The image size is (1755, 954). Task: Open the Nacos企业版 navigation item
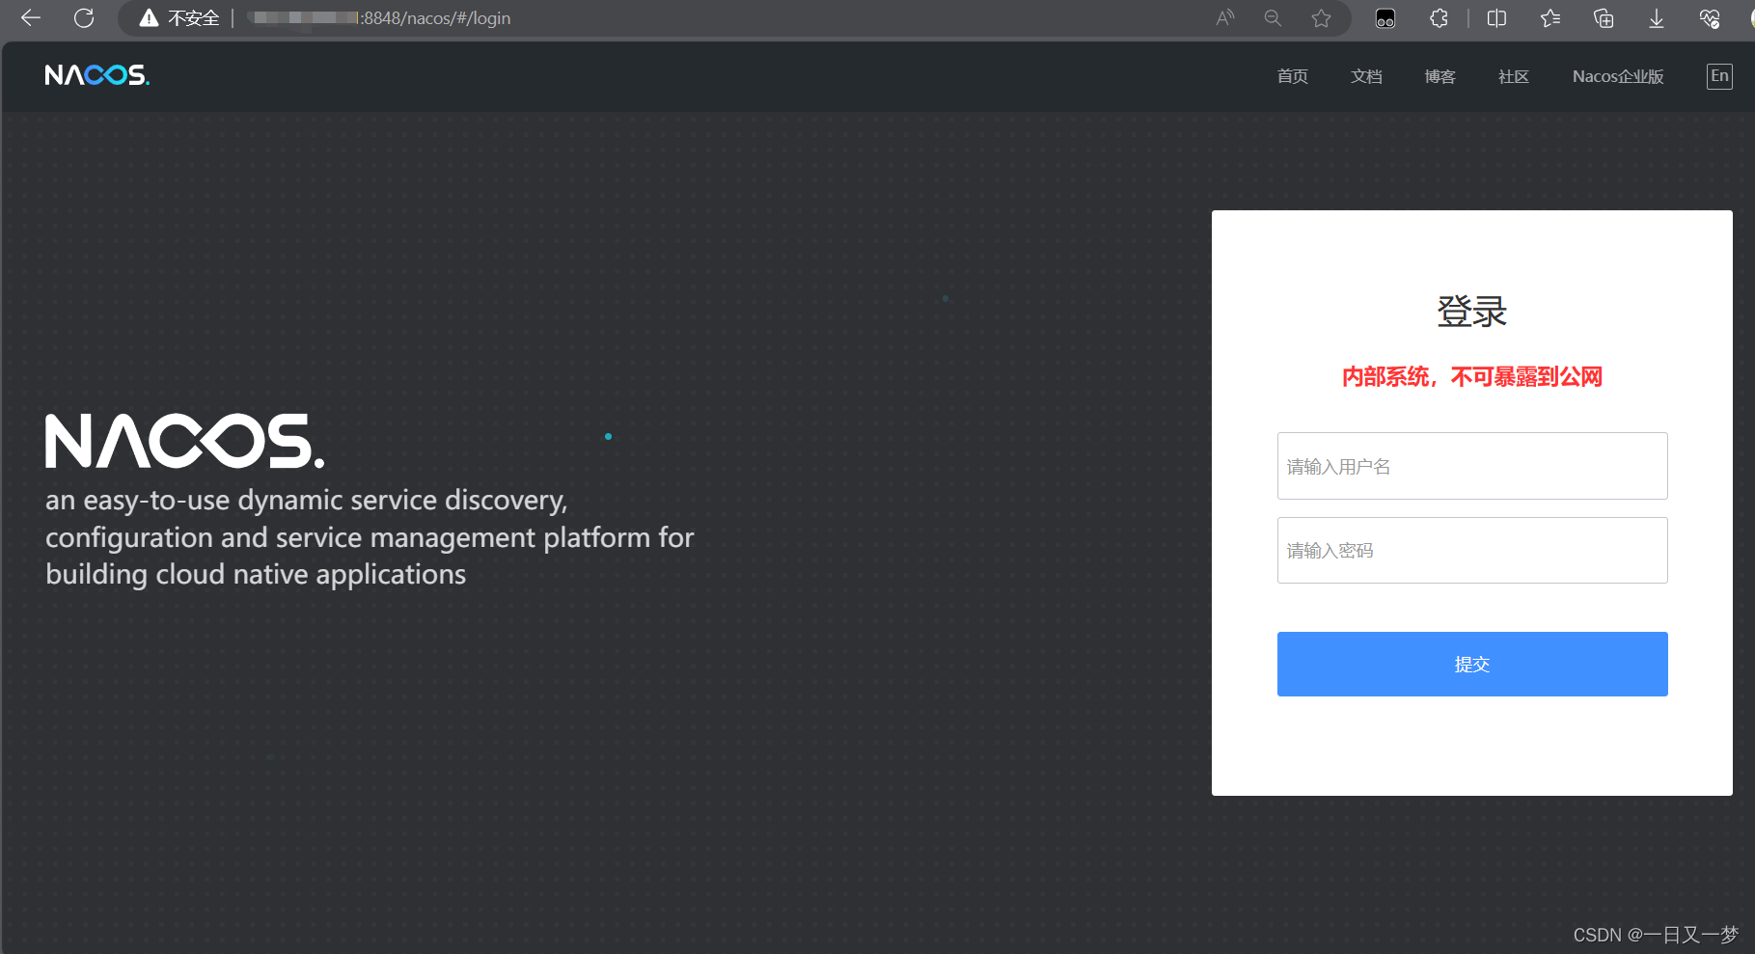1618,76
